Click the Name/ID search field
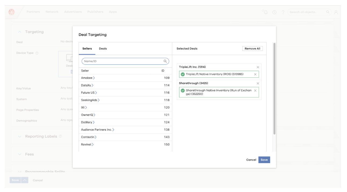This screenshot has height=192, width=347. pos(125,61)
